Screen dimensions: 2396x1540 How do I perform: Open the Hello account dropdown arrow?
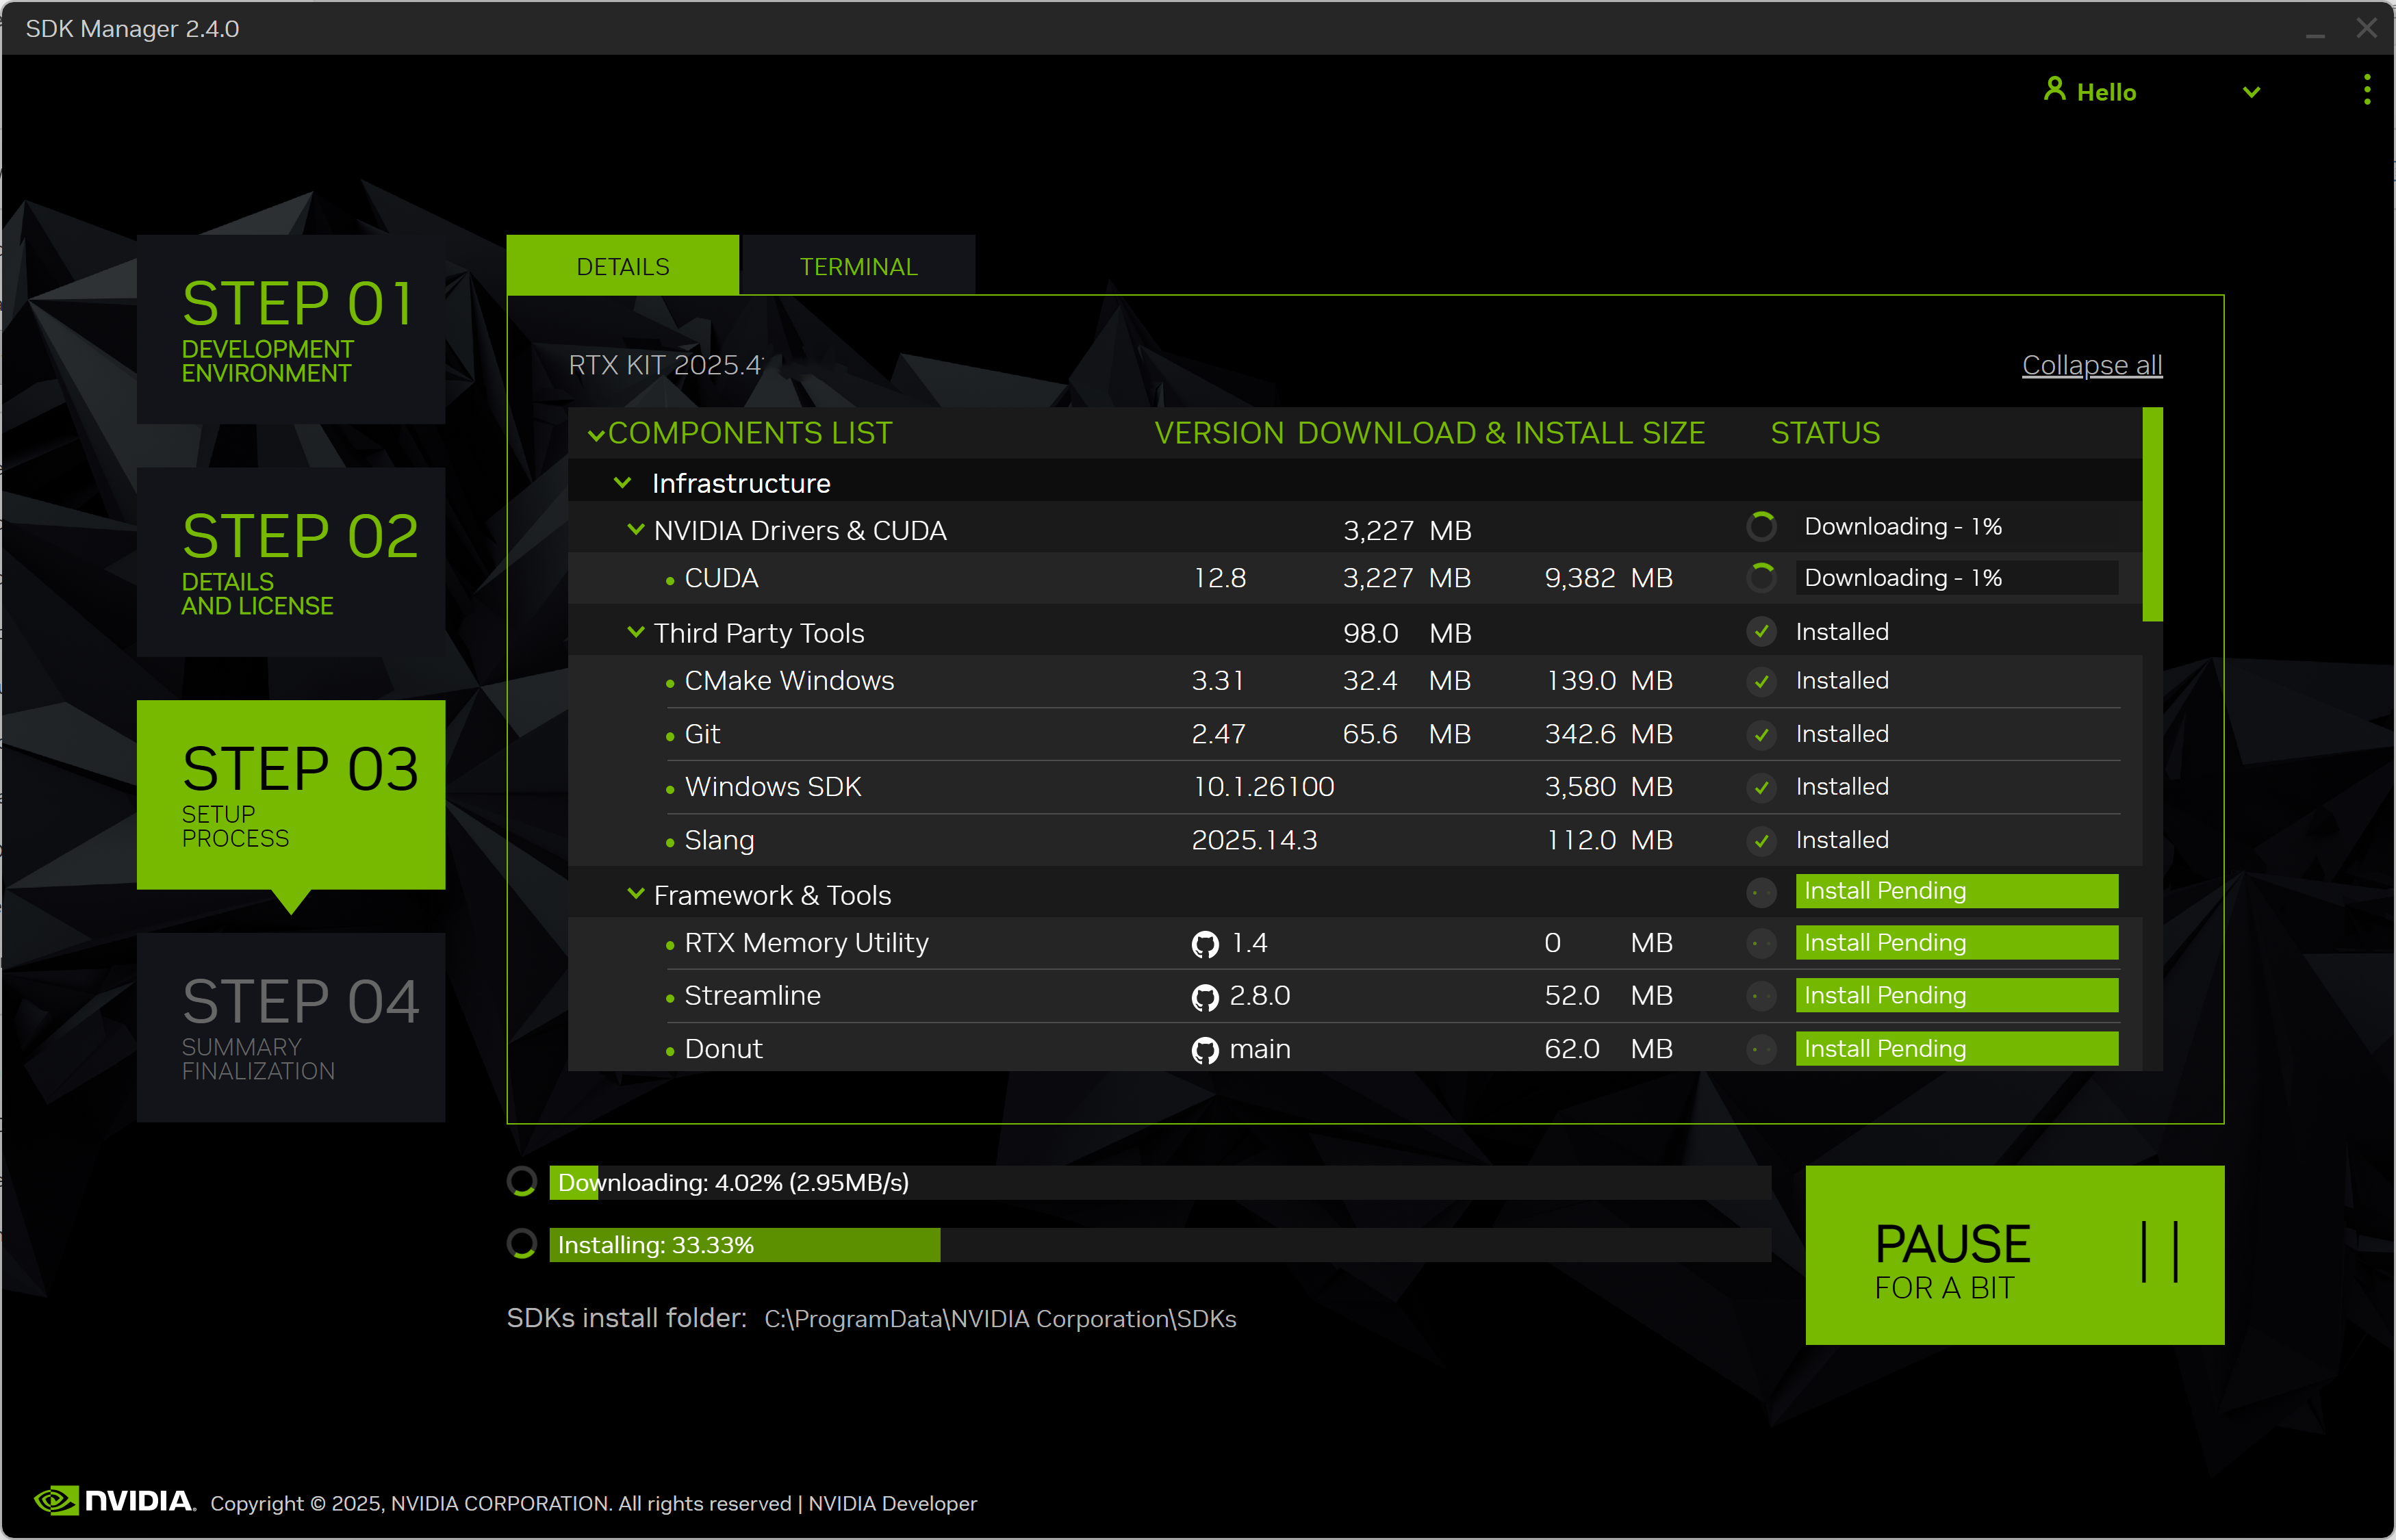[x=2251, y=92]
